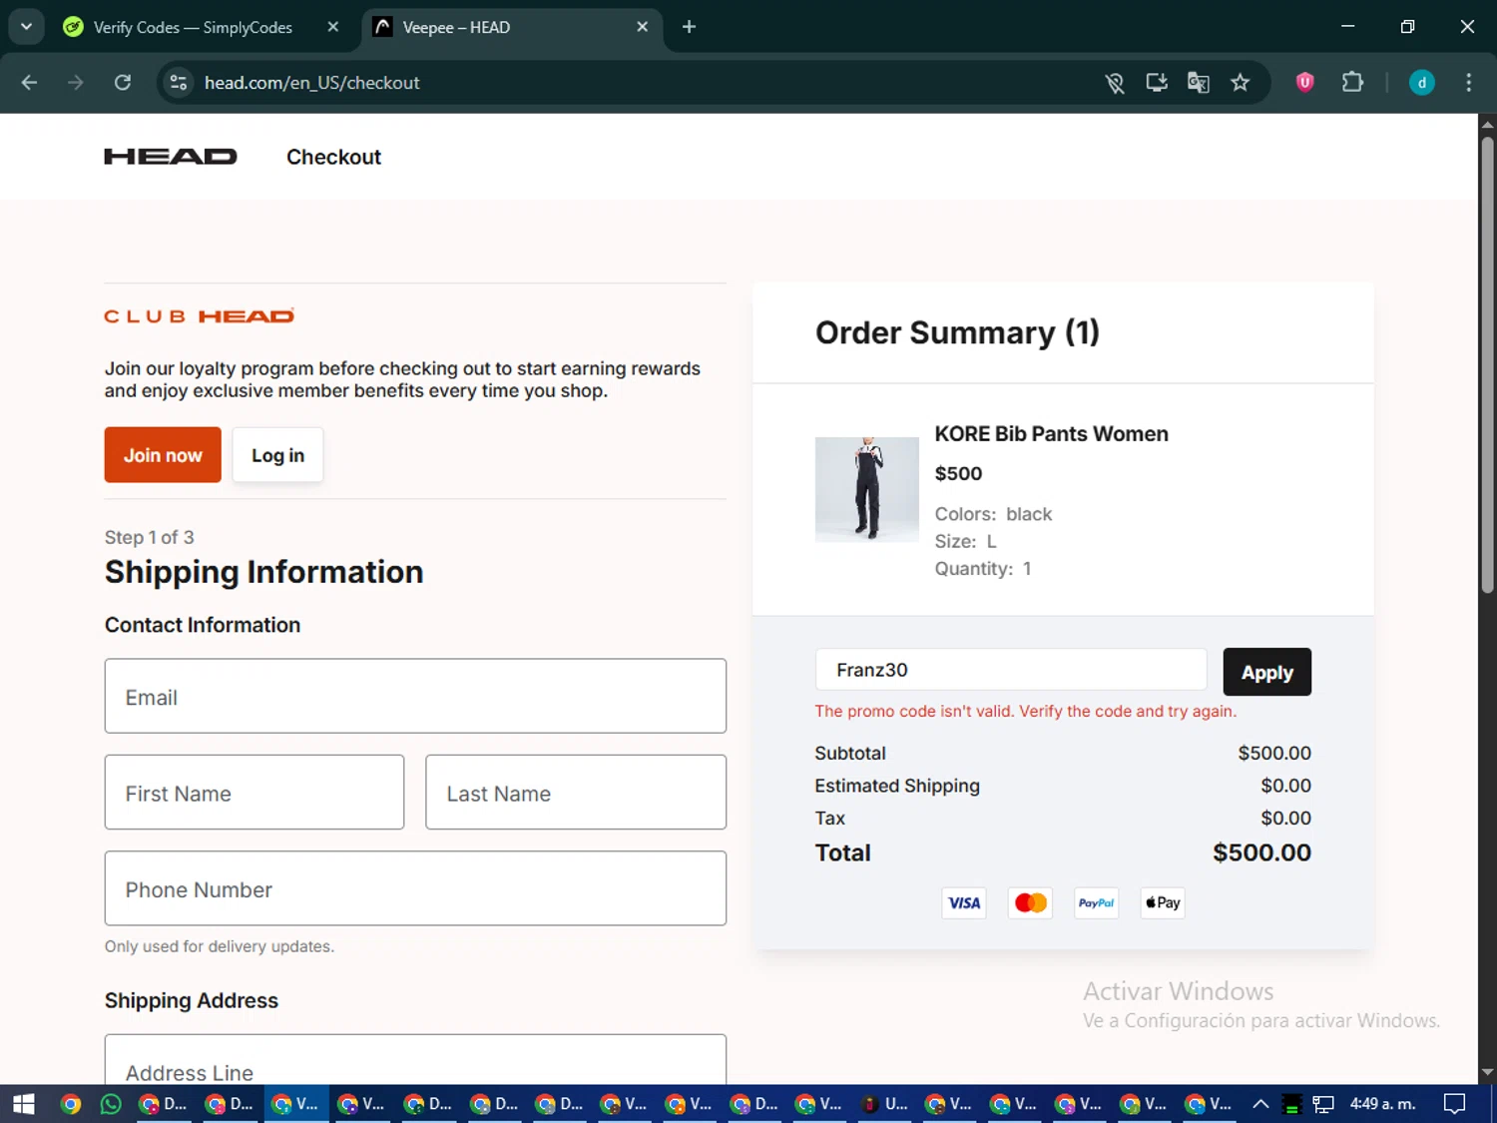Viewport: 1497px width, 1123px height.
Task: Click the Apple Pay payment icon
Action: point(1163,903)
